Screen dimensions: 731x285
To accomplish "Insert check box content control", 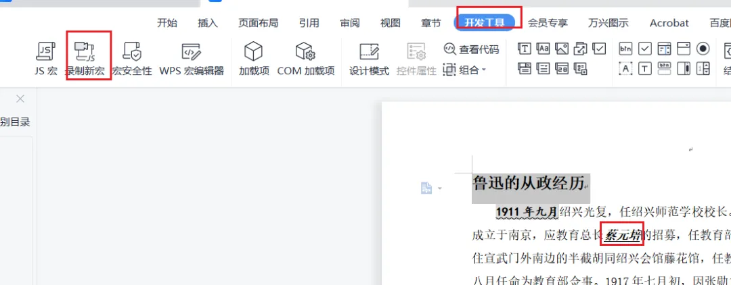I will [x=599, y=49].
